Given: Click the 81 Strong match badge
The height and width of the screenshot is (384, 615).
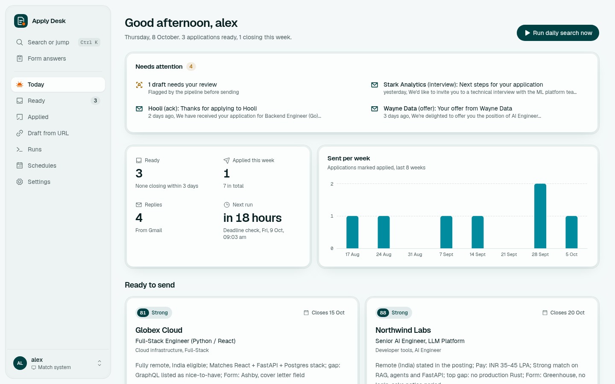Looking at the screenshot, I should tap(154, 313).
